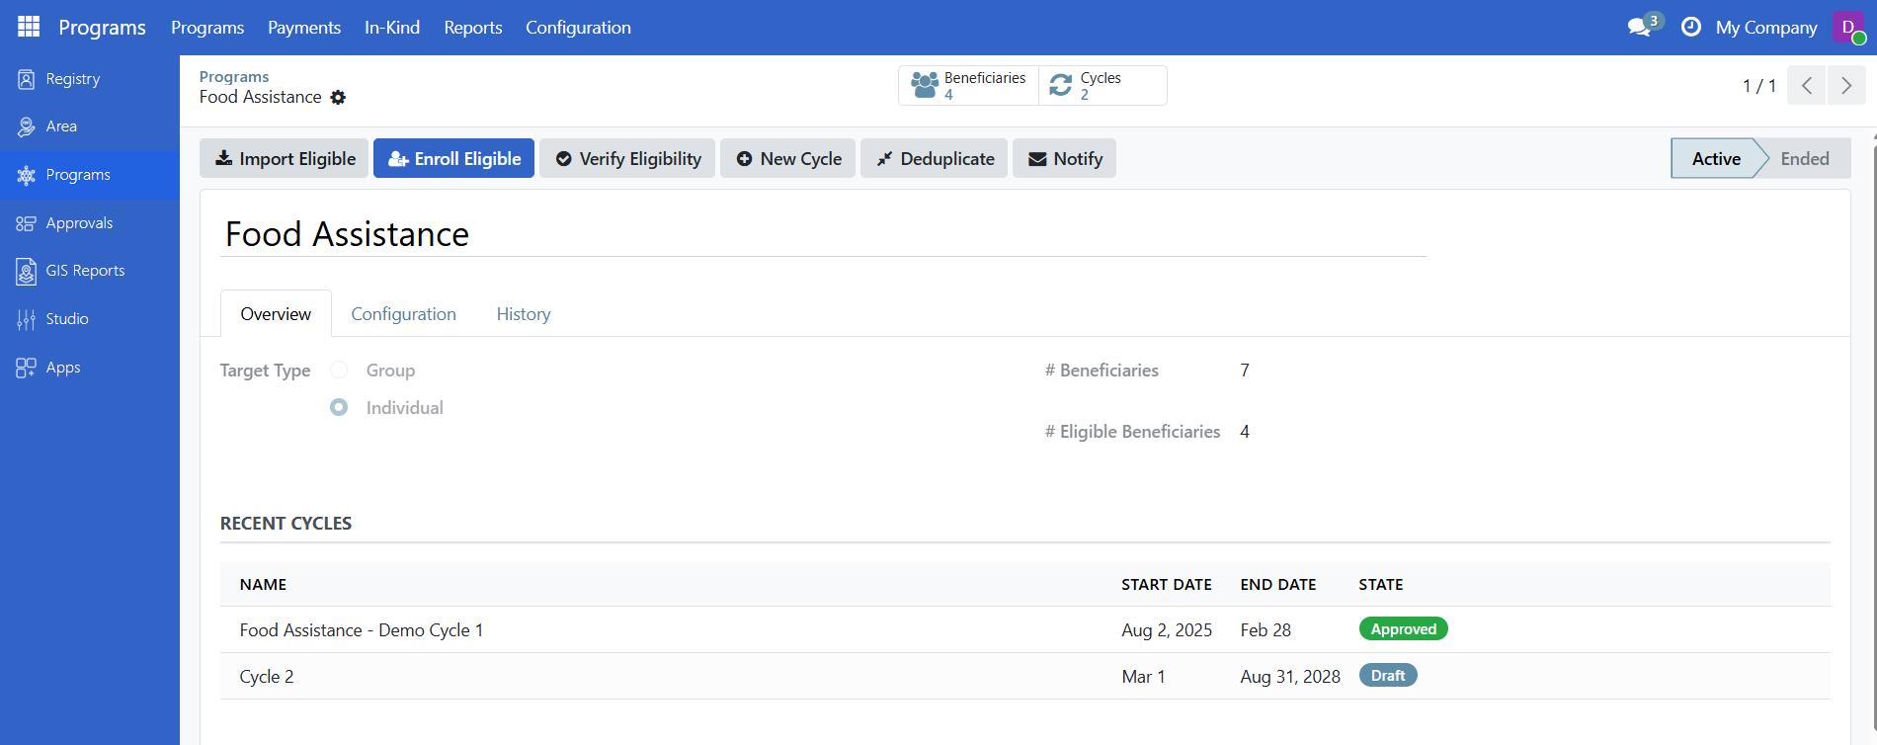Click the Feb 28 end date cell
Screen dimensions: 1877x745
[x=1265, y=630]
